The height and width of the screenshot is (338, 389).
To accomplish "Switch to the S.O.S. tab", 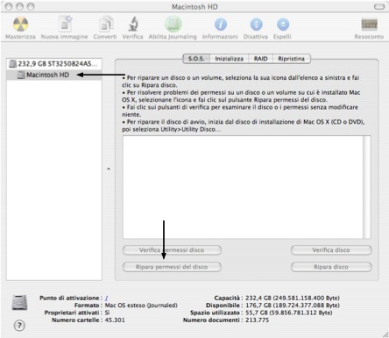I will click(x=196, y=59).
